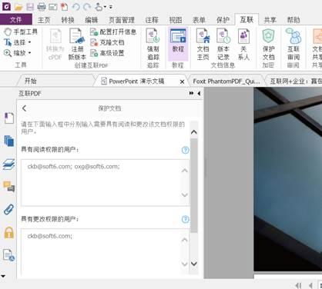Select the 手型工具 hand tool
The height and width of the screenshot is (289, 322).
pos(21,32)
